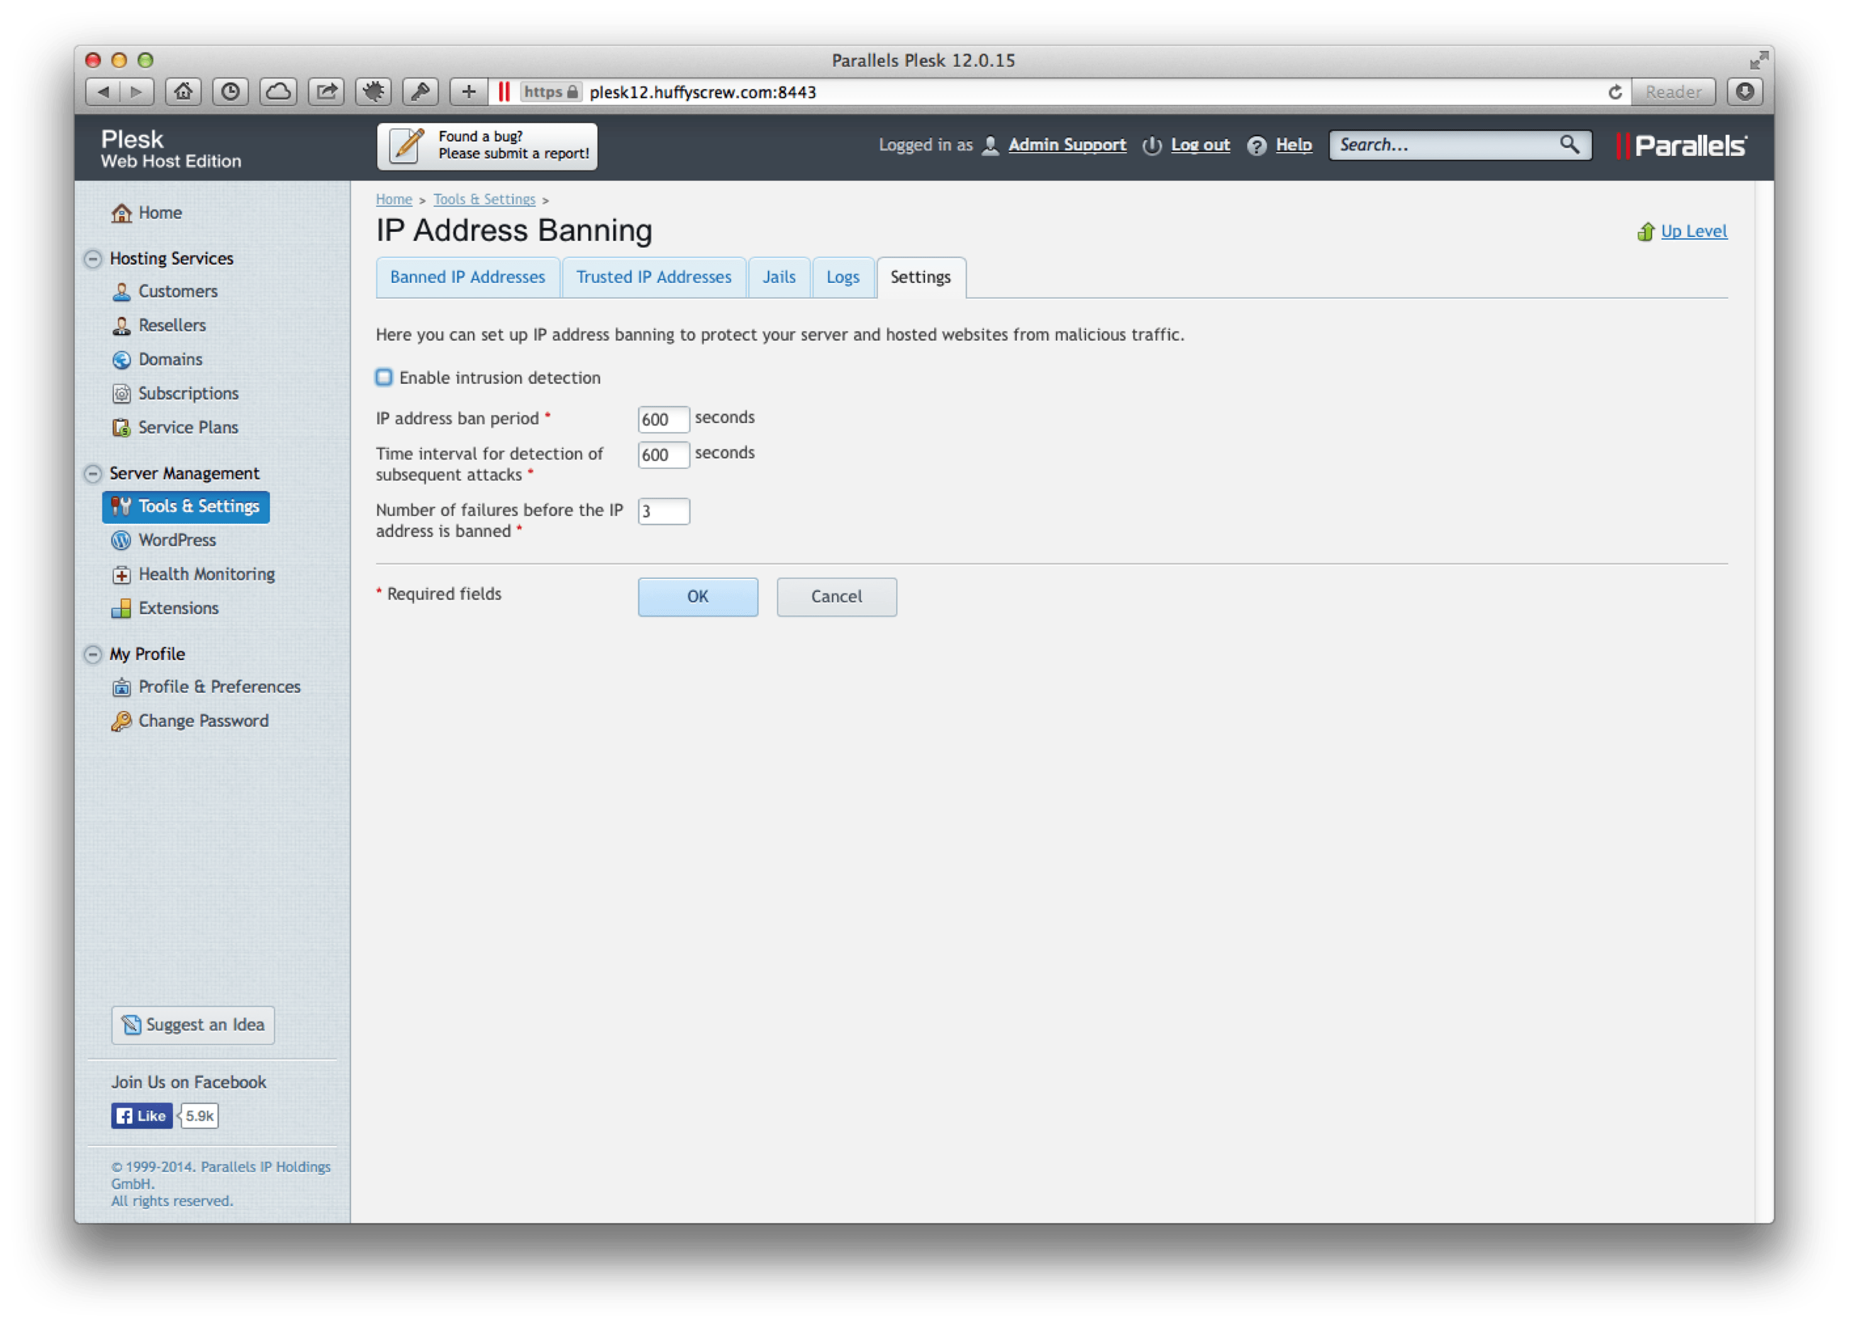The width and height of the screenshot is (1849, 1327).
Task: Follow the Up Level link
Action: point(1693,231)
